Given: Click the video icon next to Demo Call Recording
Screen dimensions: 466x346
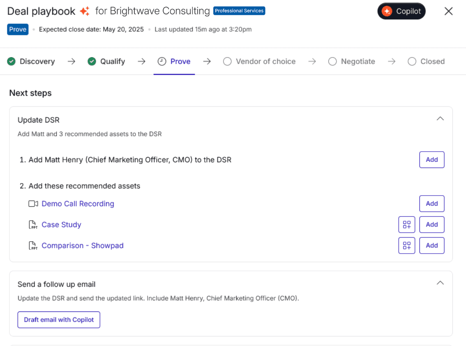Looking at the screenshot, I should pyautogui.click(x=33, y=204).
